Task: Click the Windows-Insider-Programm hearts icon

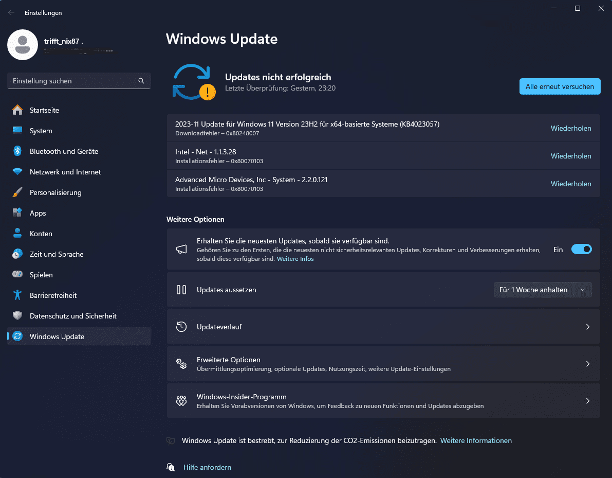Action: point(181,401)
